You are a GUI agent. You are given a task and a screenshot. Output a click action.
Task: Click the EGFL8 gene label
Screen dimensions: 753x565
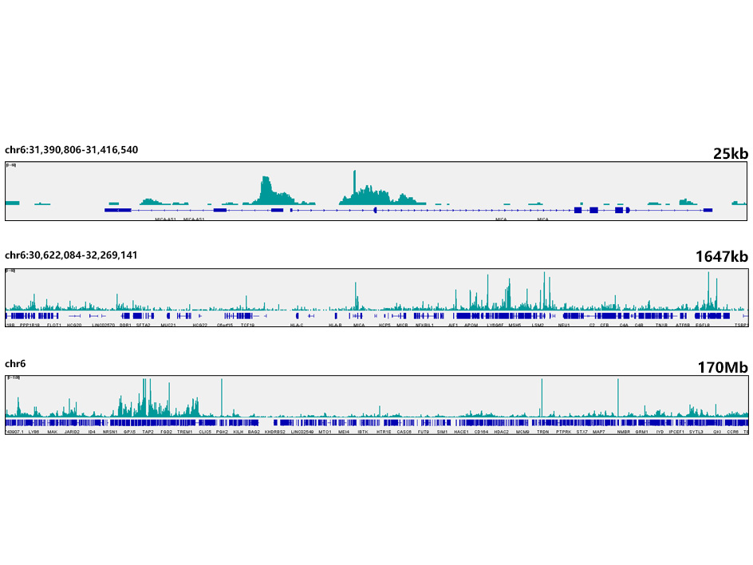pos(703,326)
